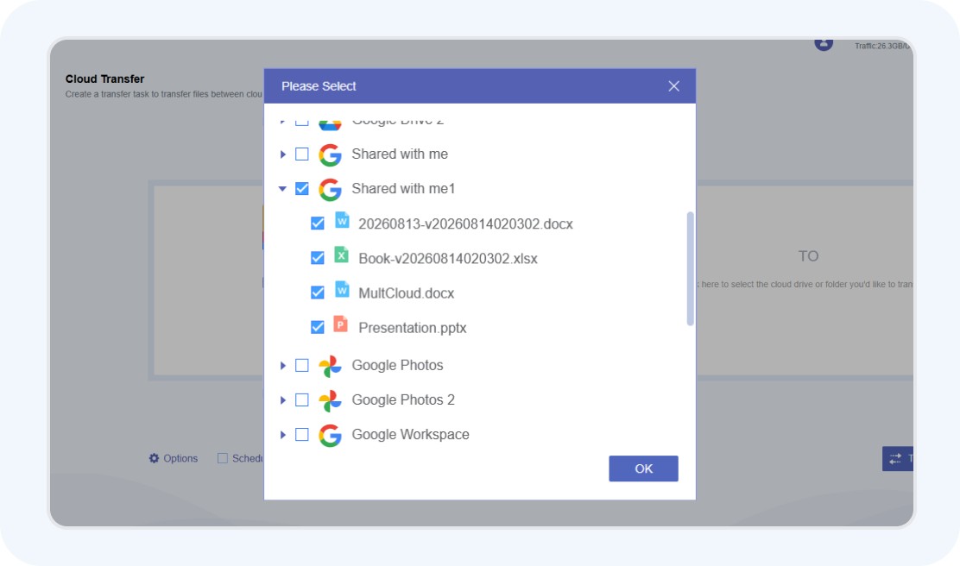Expand the Shared with me node
960x566 pixels.
283,154
